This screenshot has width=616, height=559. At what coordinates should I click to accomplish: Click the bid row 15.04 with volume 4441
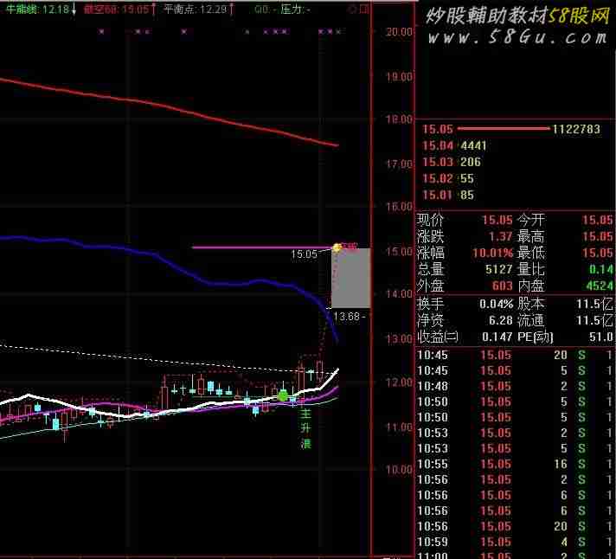454,145
